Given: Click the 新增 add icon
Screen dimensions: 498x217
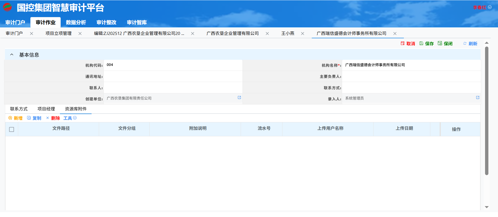Looking at the screenshot, I should coord(10,118).
